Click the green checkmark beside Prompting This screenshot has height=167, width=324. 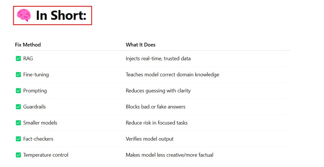(18, 91)
